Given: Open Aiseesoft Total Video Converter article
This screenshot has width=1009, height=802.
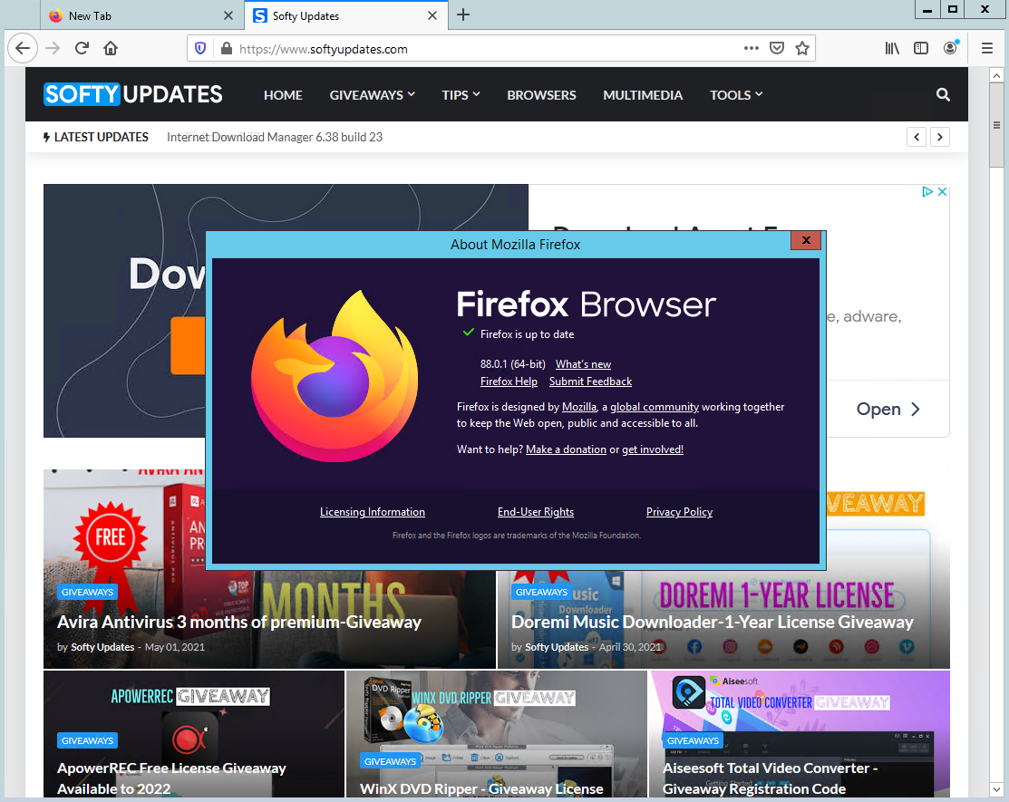Looking at the screenshot, I should point(770,778).
